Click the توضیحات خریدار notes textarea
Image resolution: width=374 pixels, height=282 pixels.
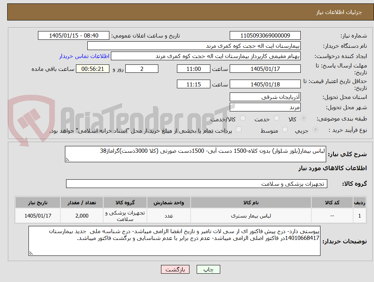[174, 241]
